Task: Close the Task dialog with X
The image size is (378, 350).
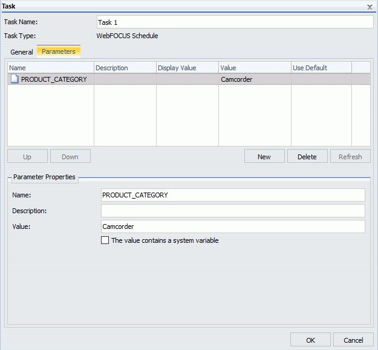Action: (370, 7)
